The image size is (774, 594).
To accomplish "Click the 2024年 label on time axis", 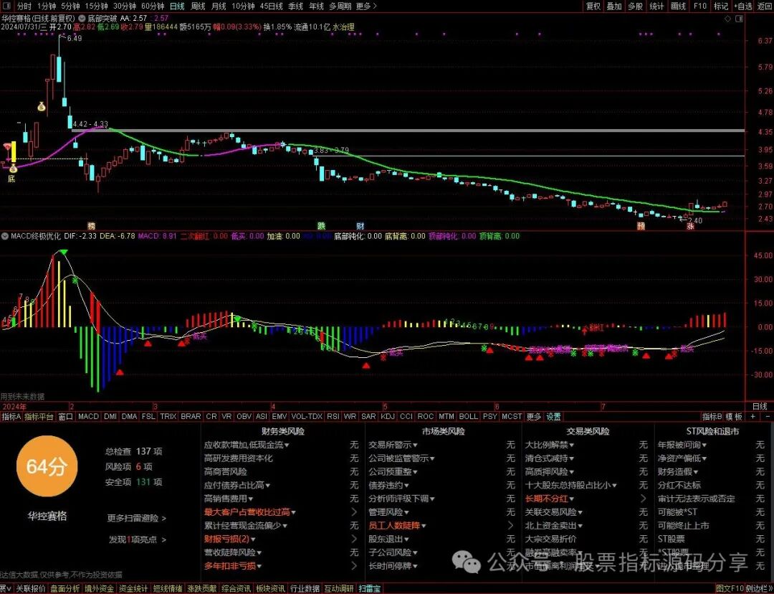I will tap(14, 407).
